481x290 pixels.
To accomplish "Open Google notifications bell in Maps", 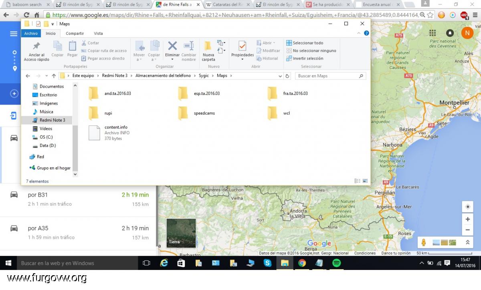I will (450, 33).
